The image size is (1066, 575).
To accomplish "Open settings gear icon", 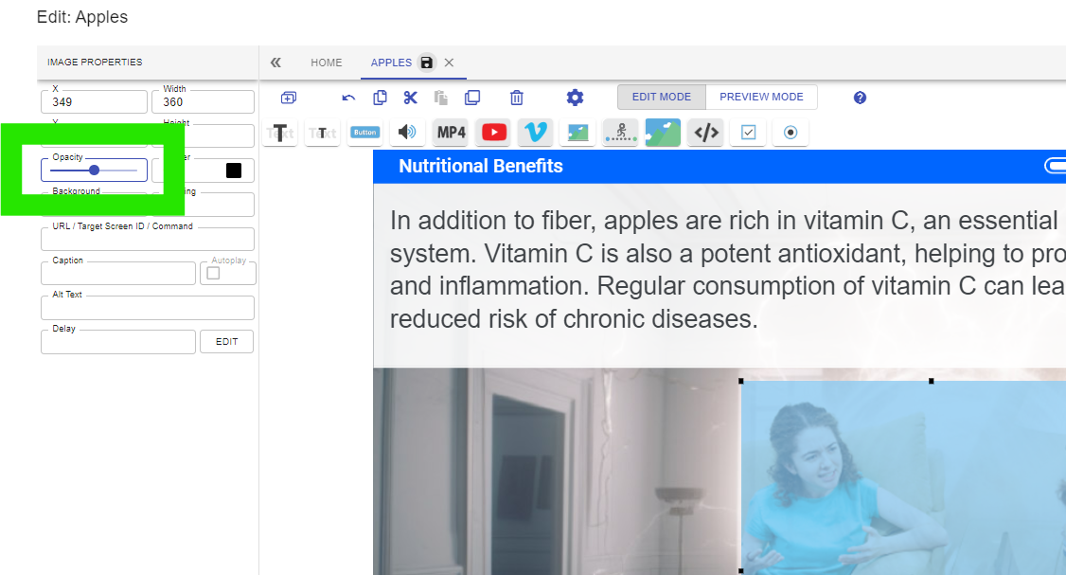I will click(x=576, y=98).
